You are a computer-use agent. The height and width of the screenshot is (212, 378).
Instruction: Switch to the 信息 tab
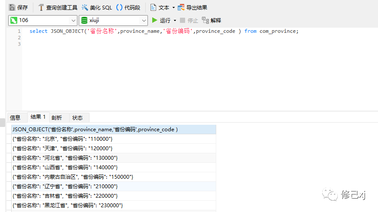point(15,117)
